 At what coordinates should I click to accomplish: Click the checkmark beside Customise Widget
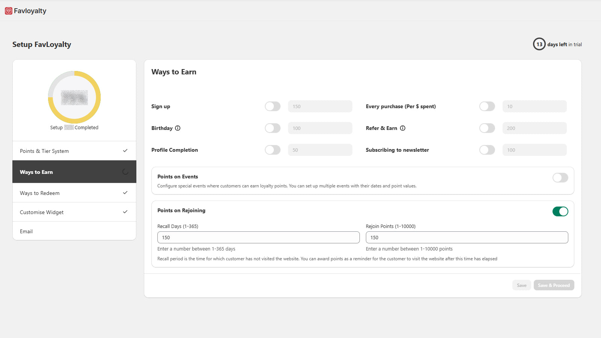[125, 212]
